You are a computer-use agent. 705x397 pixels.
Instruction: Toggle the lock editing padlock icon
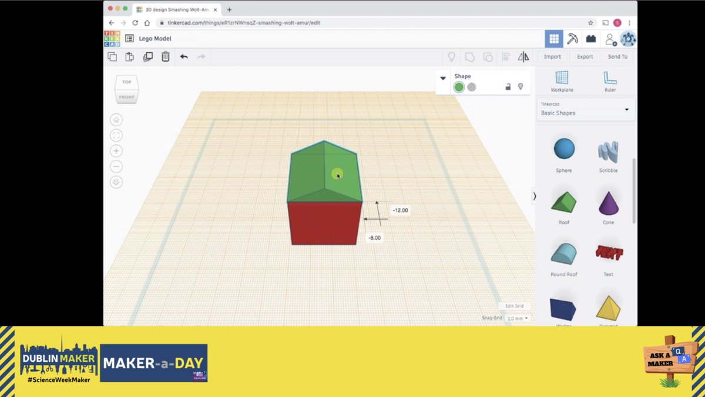pos(508,87)
